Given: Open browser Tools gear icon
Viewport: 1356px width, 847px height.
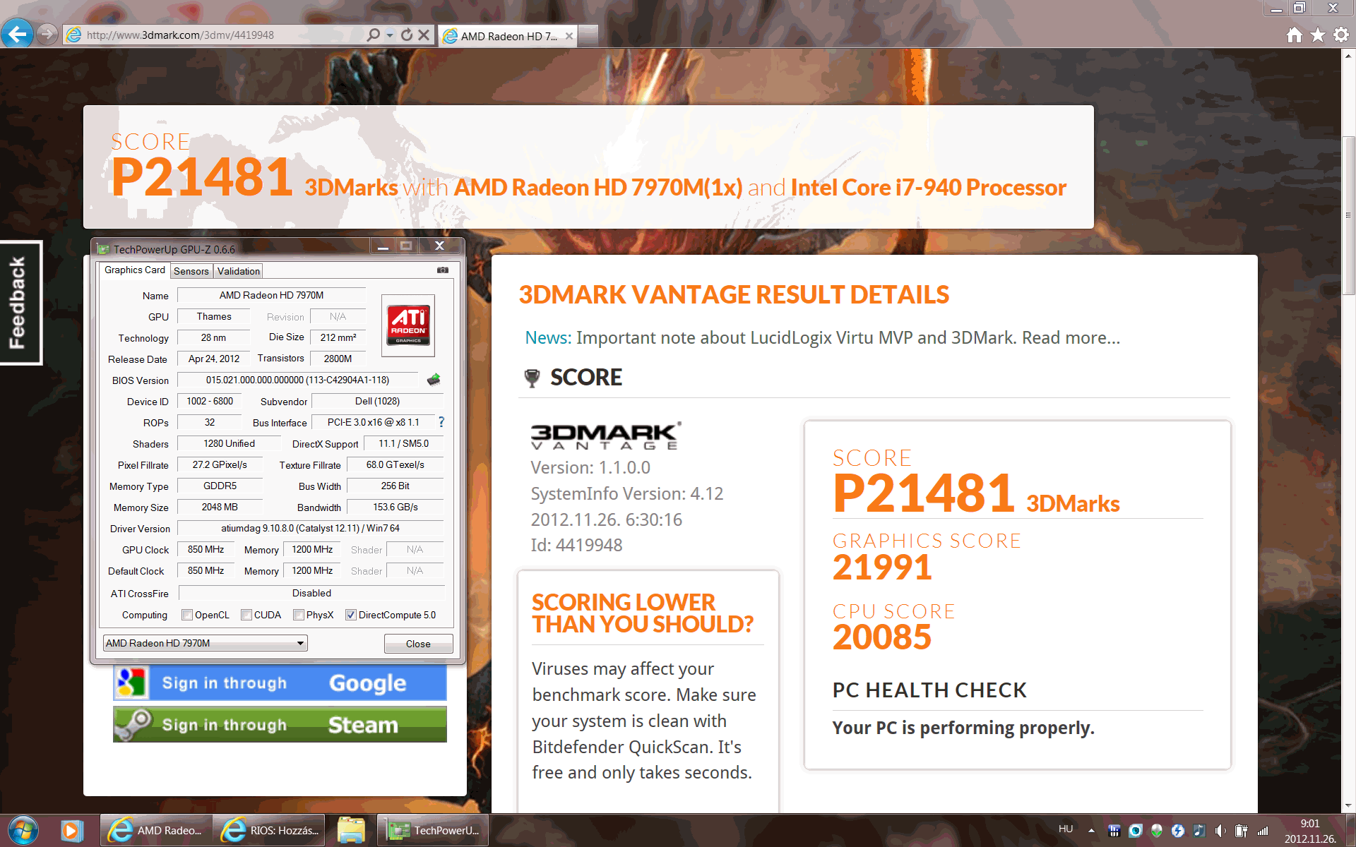Looking at the screenshot, I should tap(1341, 35).
